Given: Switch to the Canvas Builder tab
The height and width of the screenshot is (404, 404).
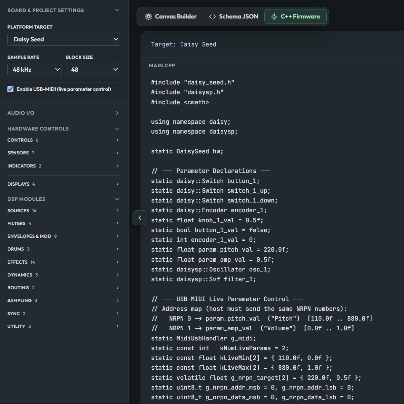Looking at the screenshot, I should (171, 16).
